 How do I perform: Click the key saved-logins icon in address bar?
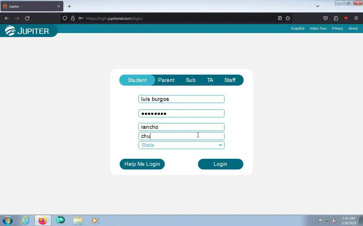click(x=81, y=18)
